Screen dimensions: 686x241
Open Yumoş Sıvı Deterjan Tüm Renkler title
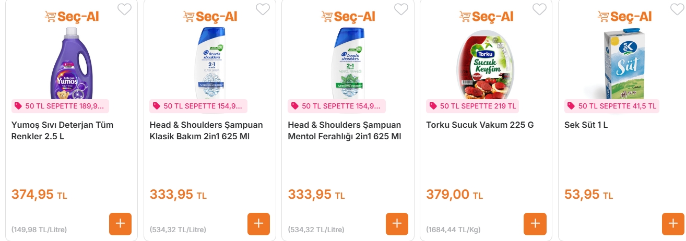tap(62, 130)
